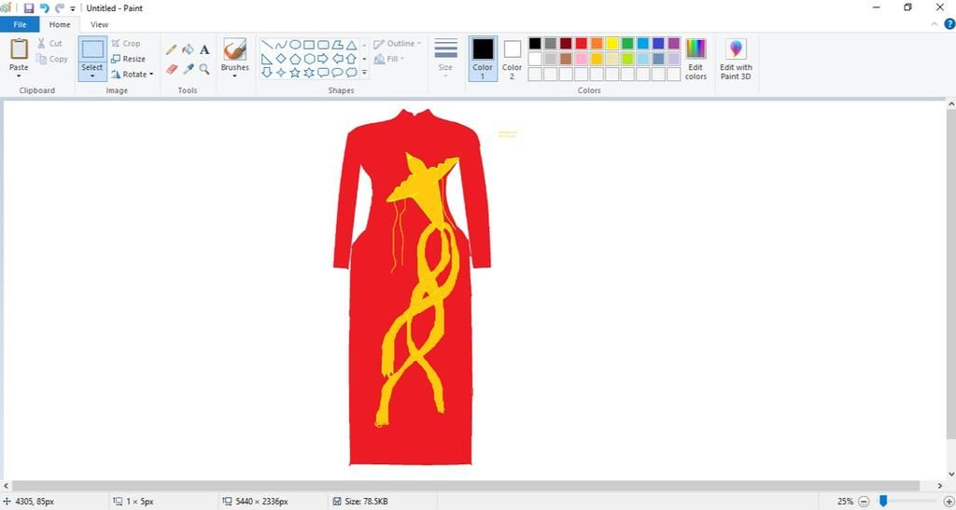956x510 pixels.
Task: Choose the Oval shape
Action: point(294,45)
